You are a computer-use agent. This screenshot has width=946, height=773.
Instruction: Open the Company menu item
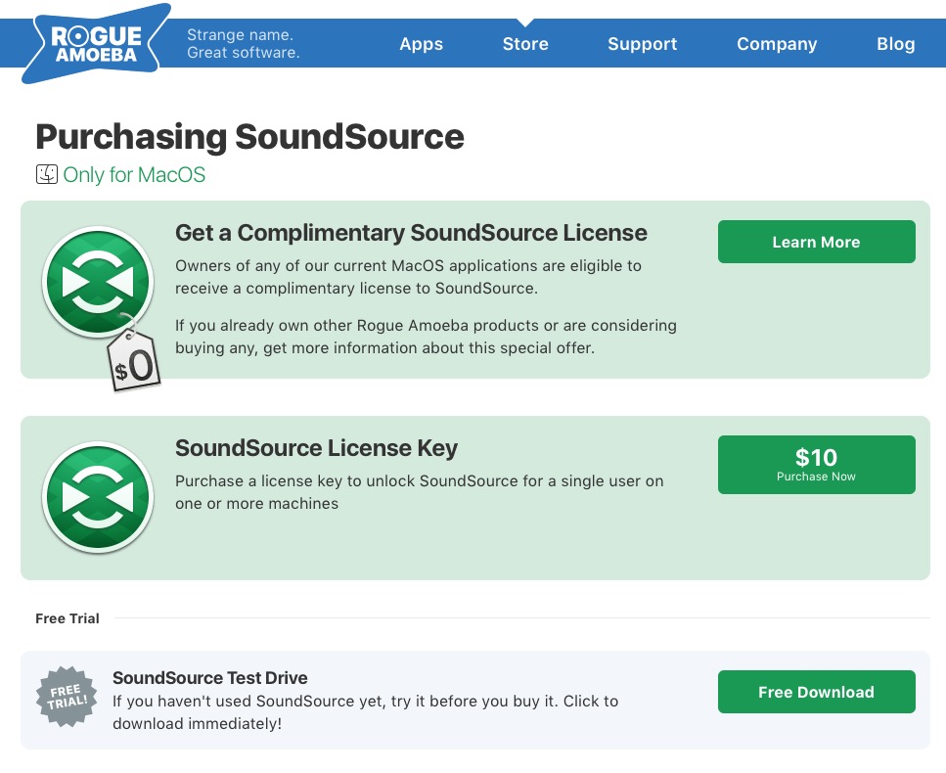pos(777,44)
